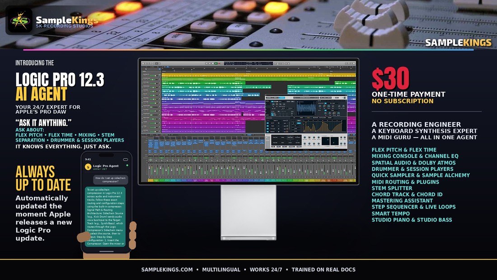Click "STEP SEQUENCER & LIVE LOOPS" feature

[x=413, y=207]
